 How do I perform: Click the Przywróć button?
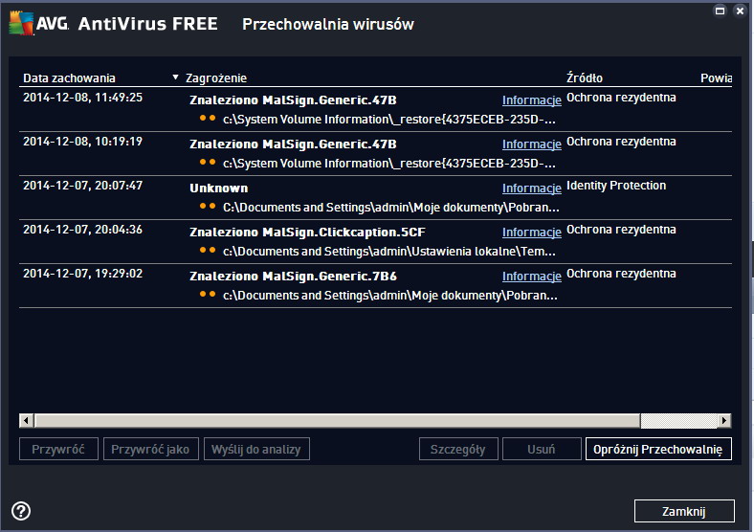tap(58, 449)
